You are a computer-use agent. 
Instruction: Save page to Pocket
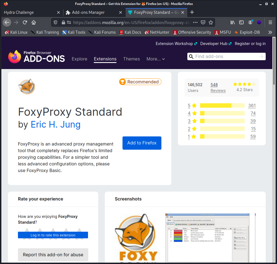point(203,22)
